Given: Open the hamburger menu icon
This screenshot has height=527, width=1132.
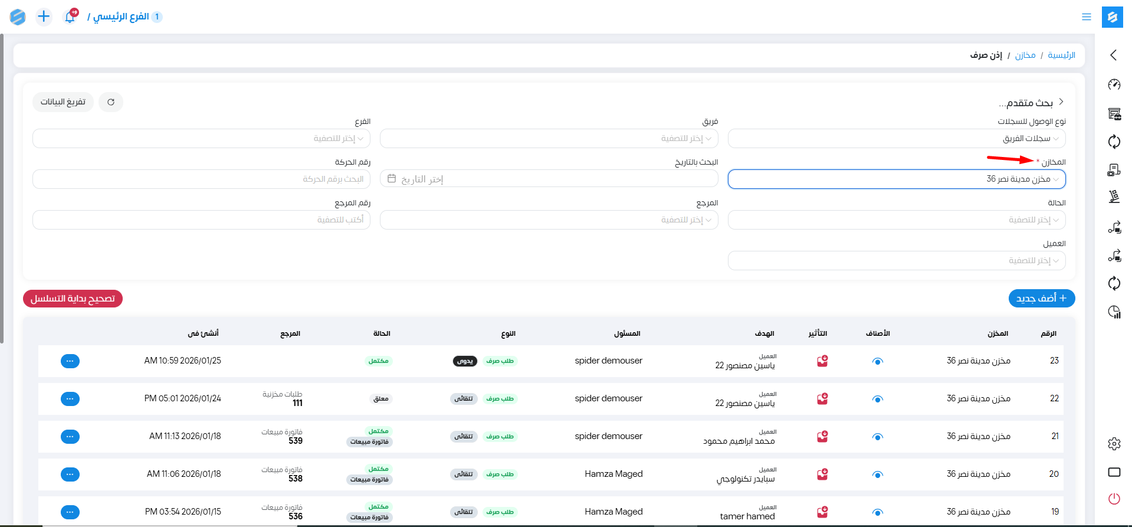Looking at the screenshot, I should pos(1086,17).
